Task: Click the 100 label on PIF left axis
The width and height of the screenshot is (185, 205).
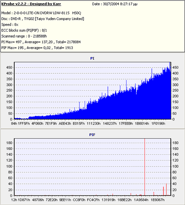Action: pyautogui.click(x=9, y=166)
